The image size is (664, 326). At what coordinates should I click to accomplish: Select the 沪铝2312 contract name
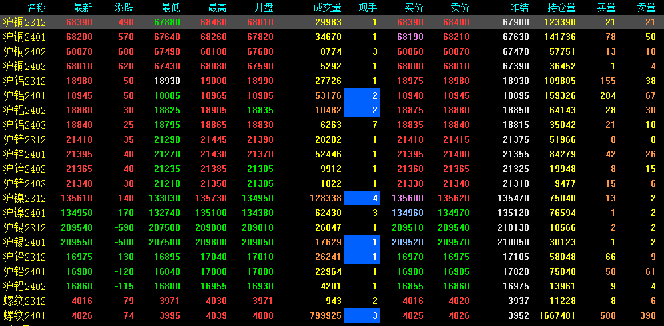point(24,81)
